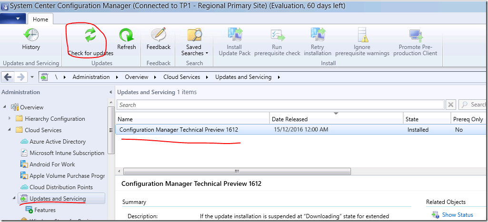Click Cloud Services in the breadcrumb
The height and width of the screenshot is (222, 488).
pos(182,77)
